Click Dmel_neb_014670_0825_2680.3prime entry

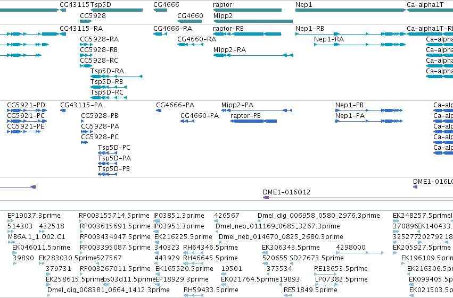tap(281, 237)
